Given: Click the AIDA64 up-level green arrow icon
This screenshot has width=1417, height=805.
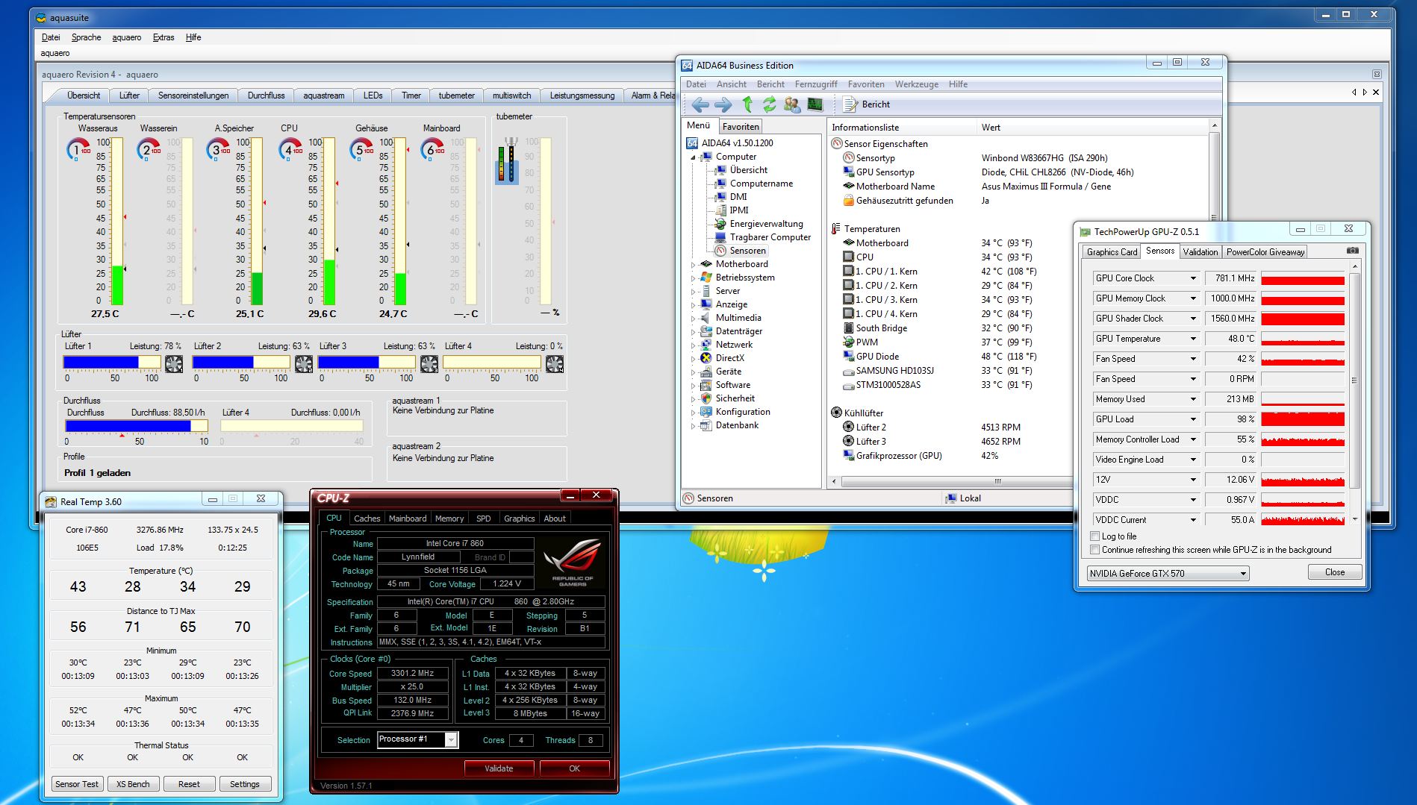Looking at the screenshot, I should (747, 104).
